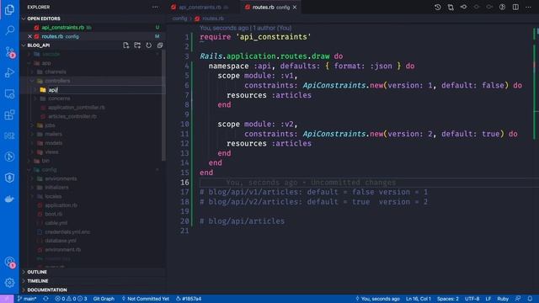The width and height of the screenshot is (539, 303).
Task: Click the first commit navigation icon in the editor toolbar
Action: (463, 7)
